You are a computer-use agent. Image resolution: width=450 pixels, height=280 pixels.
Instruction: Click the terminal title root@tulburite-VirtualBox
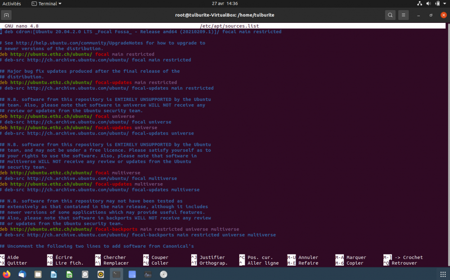click(225, 15)
